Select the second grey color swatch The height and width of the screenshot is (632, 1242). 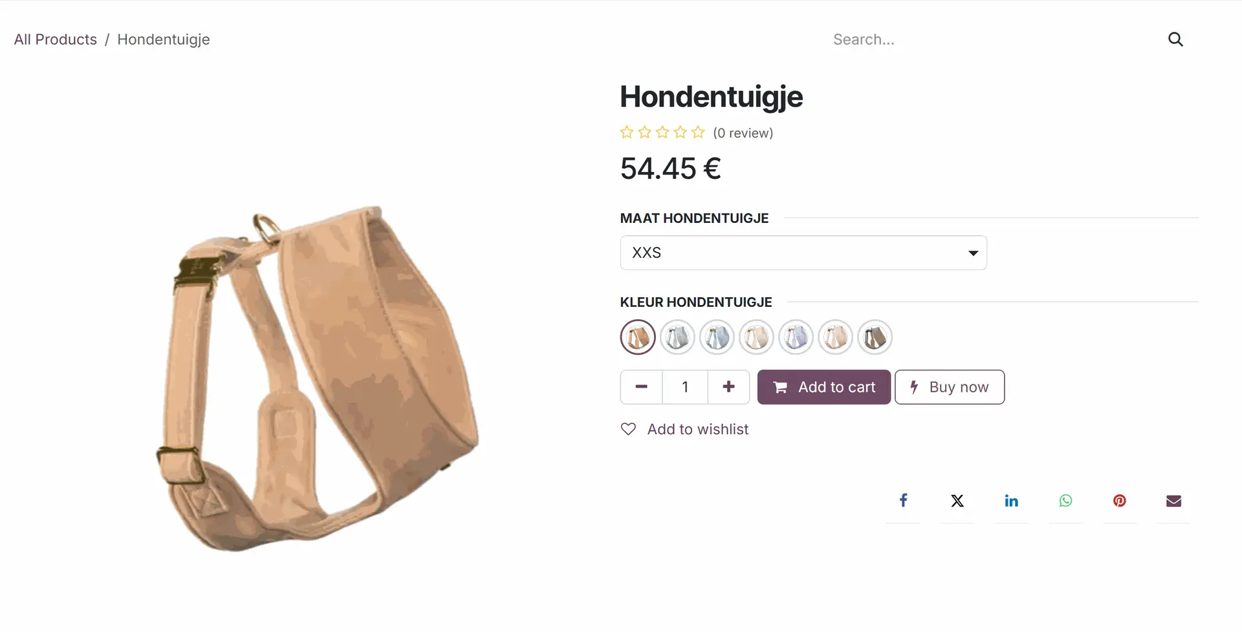[x=677, y=337]
